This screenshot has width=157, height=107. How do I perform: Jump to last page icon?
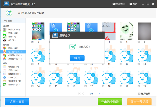103,94
